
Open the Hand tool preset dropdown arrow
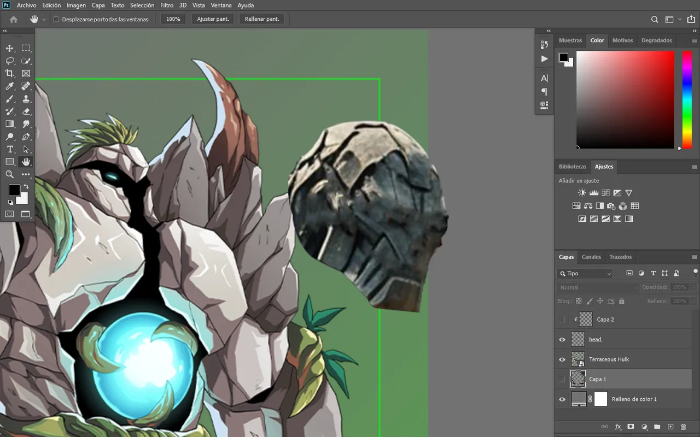pyautogui.click(x=44, y=20)
